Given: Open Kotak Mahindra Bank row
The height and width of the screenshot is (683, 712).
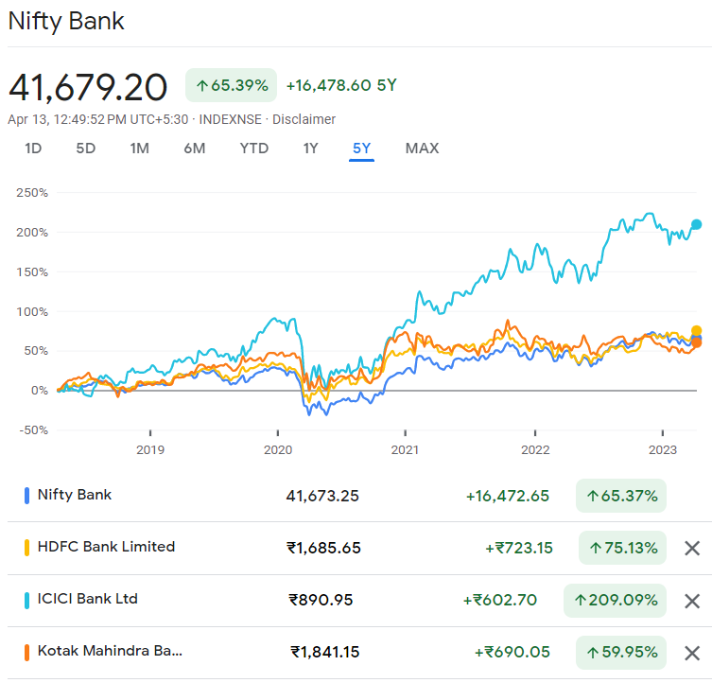Looking at the screenshot, I should click(110, 651).
